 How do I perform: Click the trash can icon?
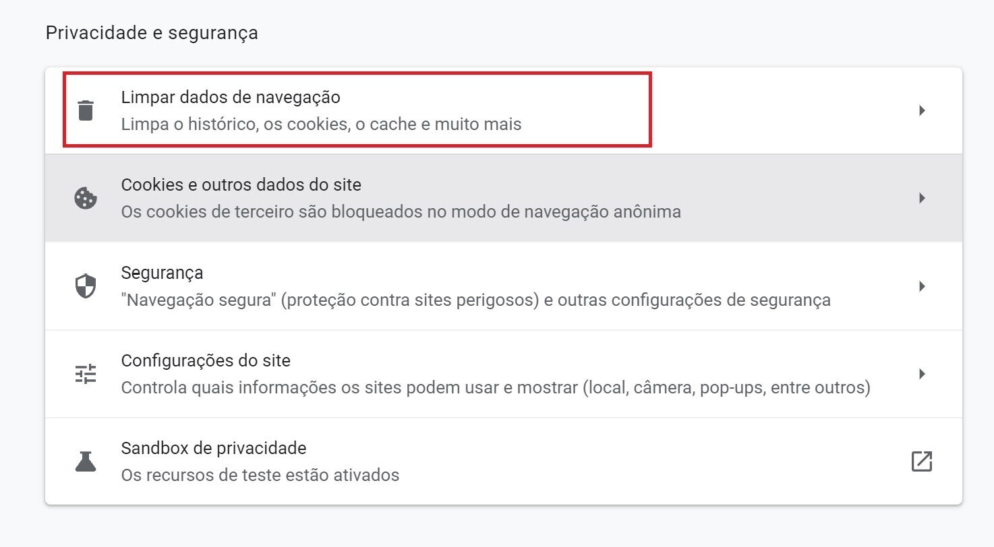click(86, 110)
